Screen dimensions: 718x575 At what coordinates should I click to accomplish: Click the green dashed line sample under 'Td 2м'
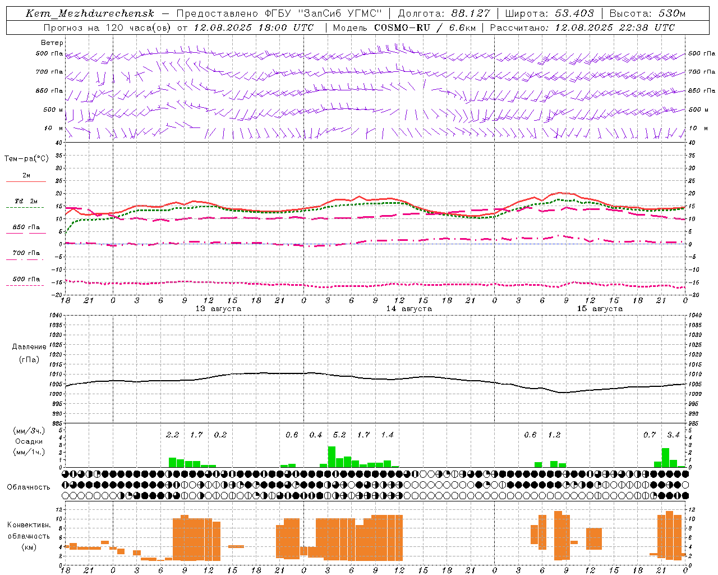click(x=26, y=208)
